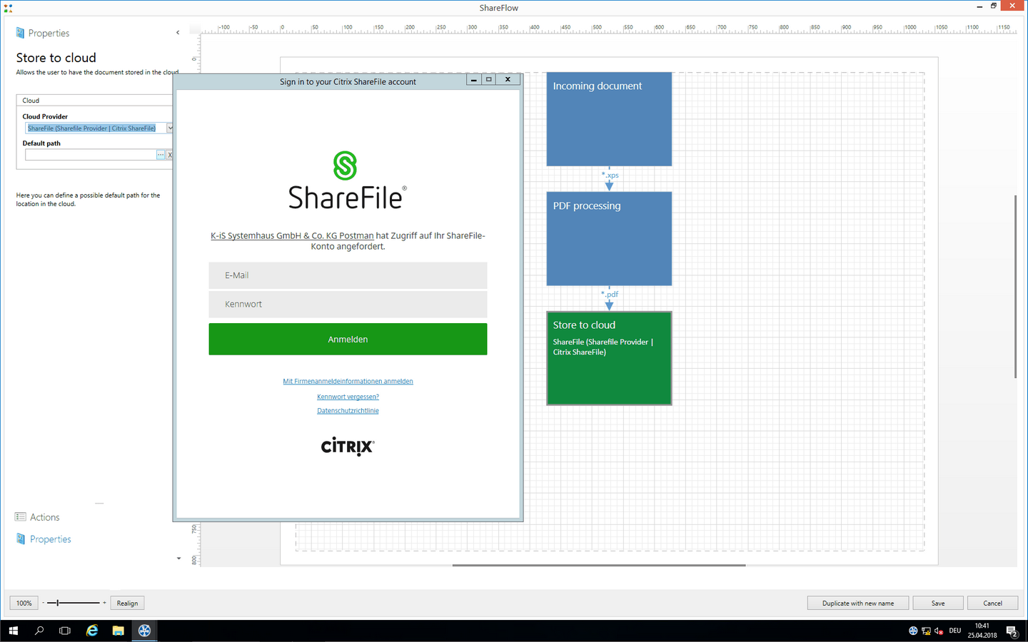Screen dimensions: 1028x642
Task: Click the *.xps connector label
Action: (610, 175)
